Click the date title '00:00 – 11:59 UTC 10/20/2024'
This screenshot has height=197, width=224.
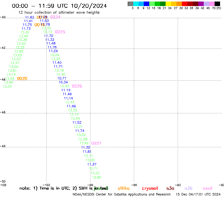click(59, 6)
